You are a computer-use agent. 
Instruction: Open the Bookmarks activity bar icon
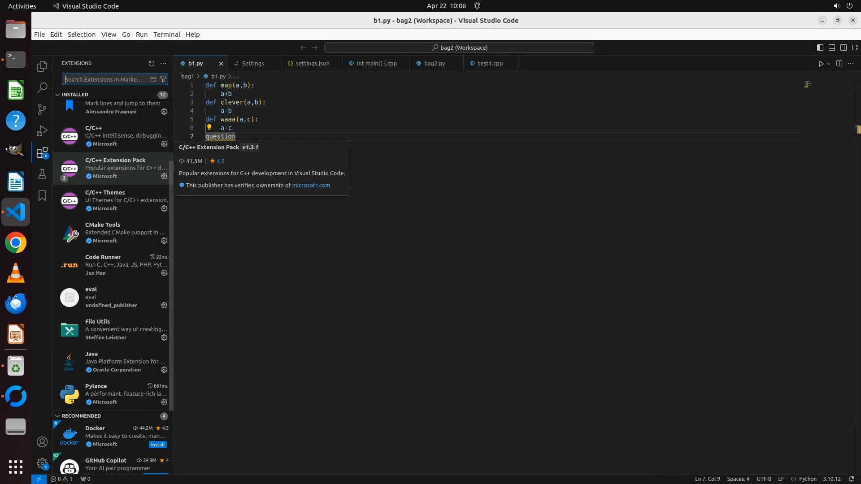pos(42,195)
